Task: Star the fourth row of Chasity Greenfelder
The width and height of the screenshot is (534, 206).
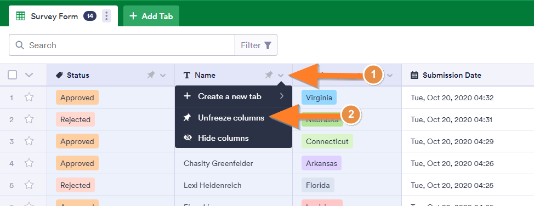Action: tap(29, 163)
